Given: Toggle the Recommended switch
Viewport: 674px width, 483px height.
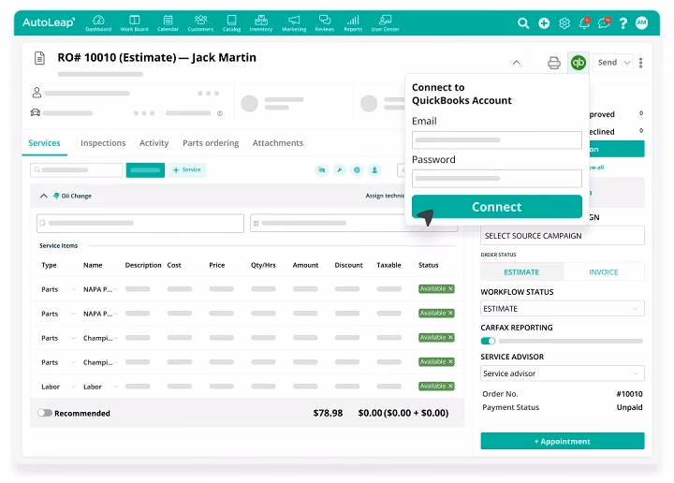Looking at the screenshot, I should [x=45, y=413].
